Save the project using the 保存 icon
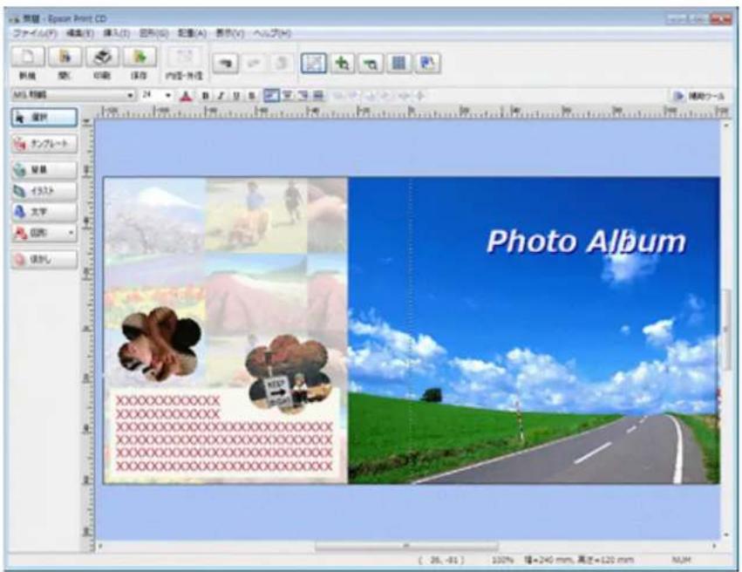This screenshot has width=742, height=572. (138, 58)
